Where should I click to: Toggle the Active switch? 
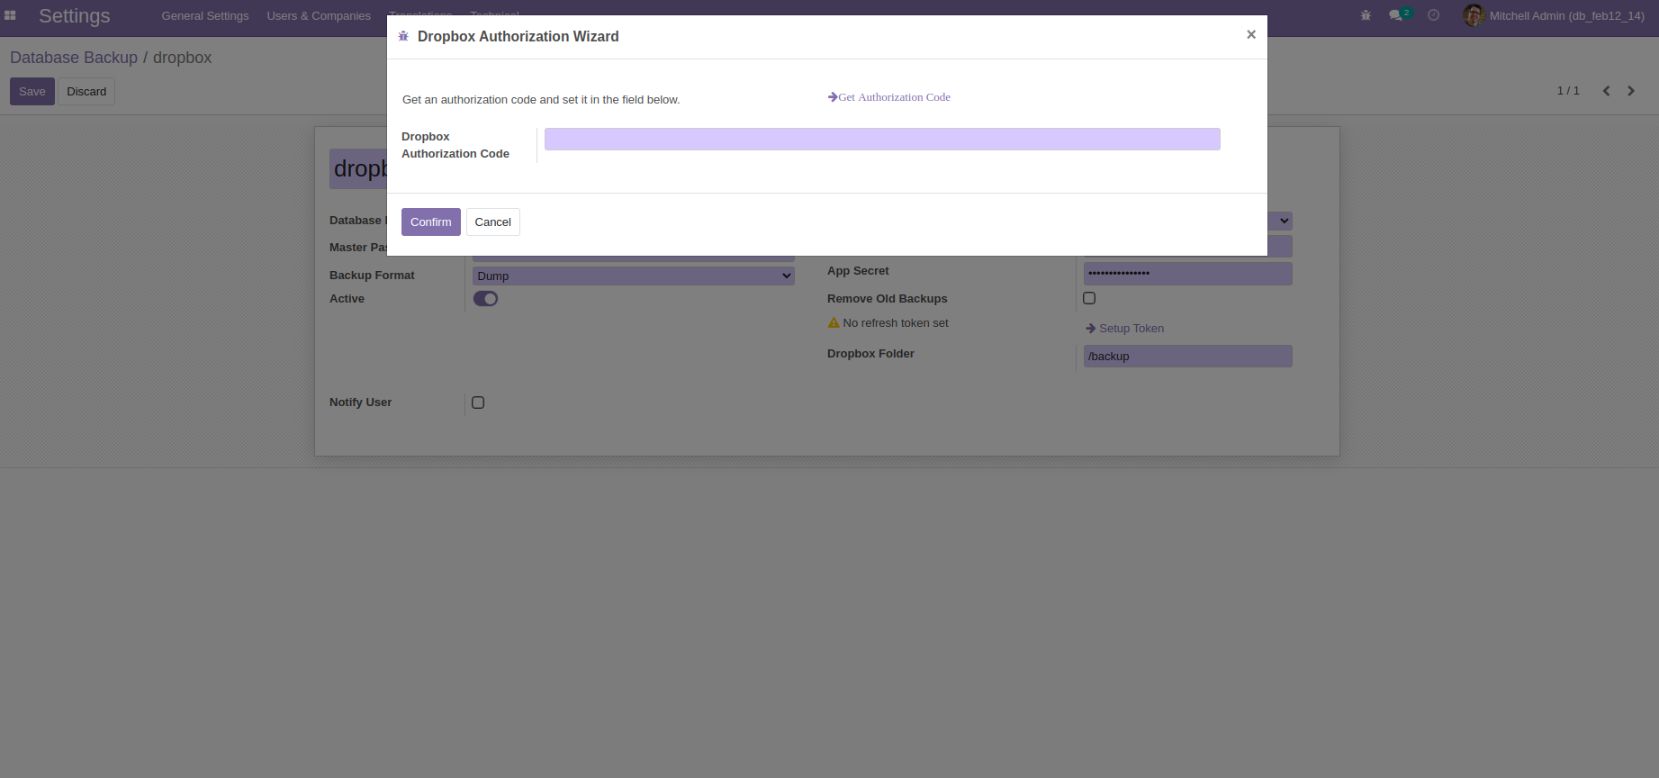[x=485, y=299]
